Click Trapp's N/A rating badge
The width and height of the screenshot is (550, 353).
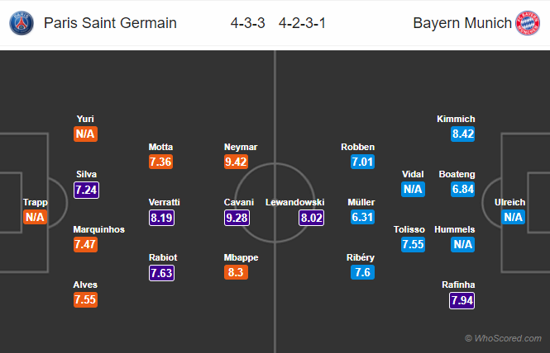point(35,217)
